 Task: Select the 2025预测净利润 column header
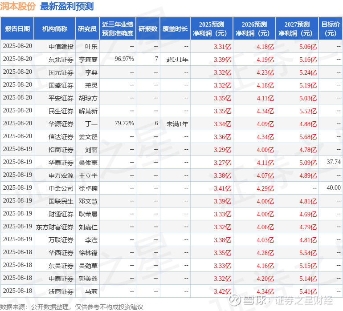212,28
